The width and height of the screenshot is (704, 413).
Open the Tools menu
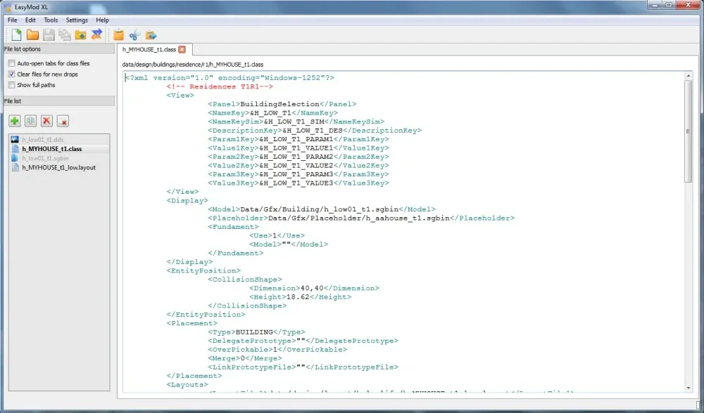point(51,20)
